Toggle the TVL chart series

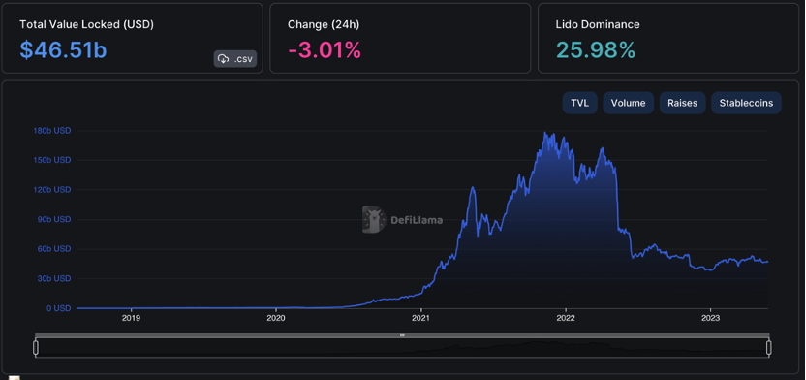click(580, 103)
